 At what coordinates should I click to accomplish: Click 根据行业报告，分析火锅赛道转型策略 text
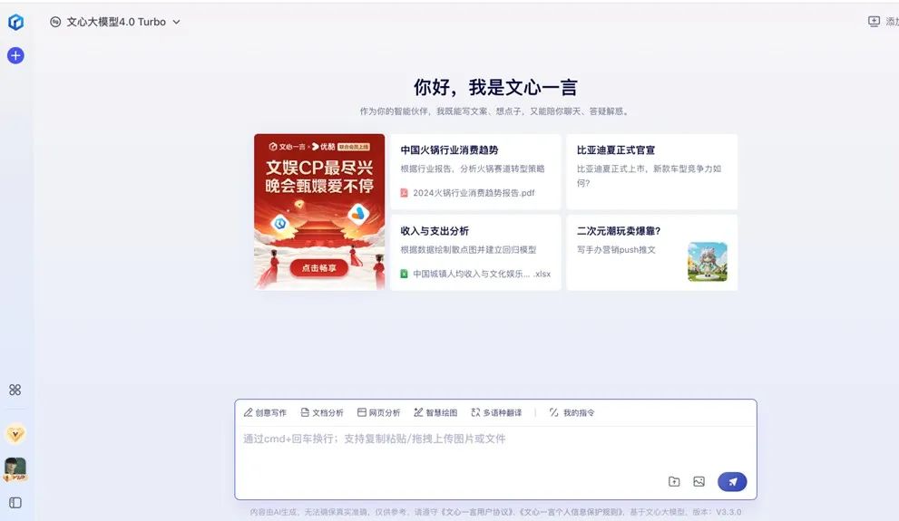[x=473, y=169]
